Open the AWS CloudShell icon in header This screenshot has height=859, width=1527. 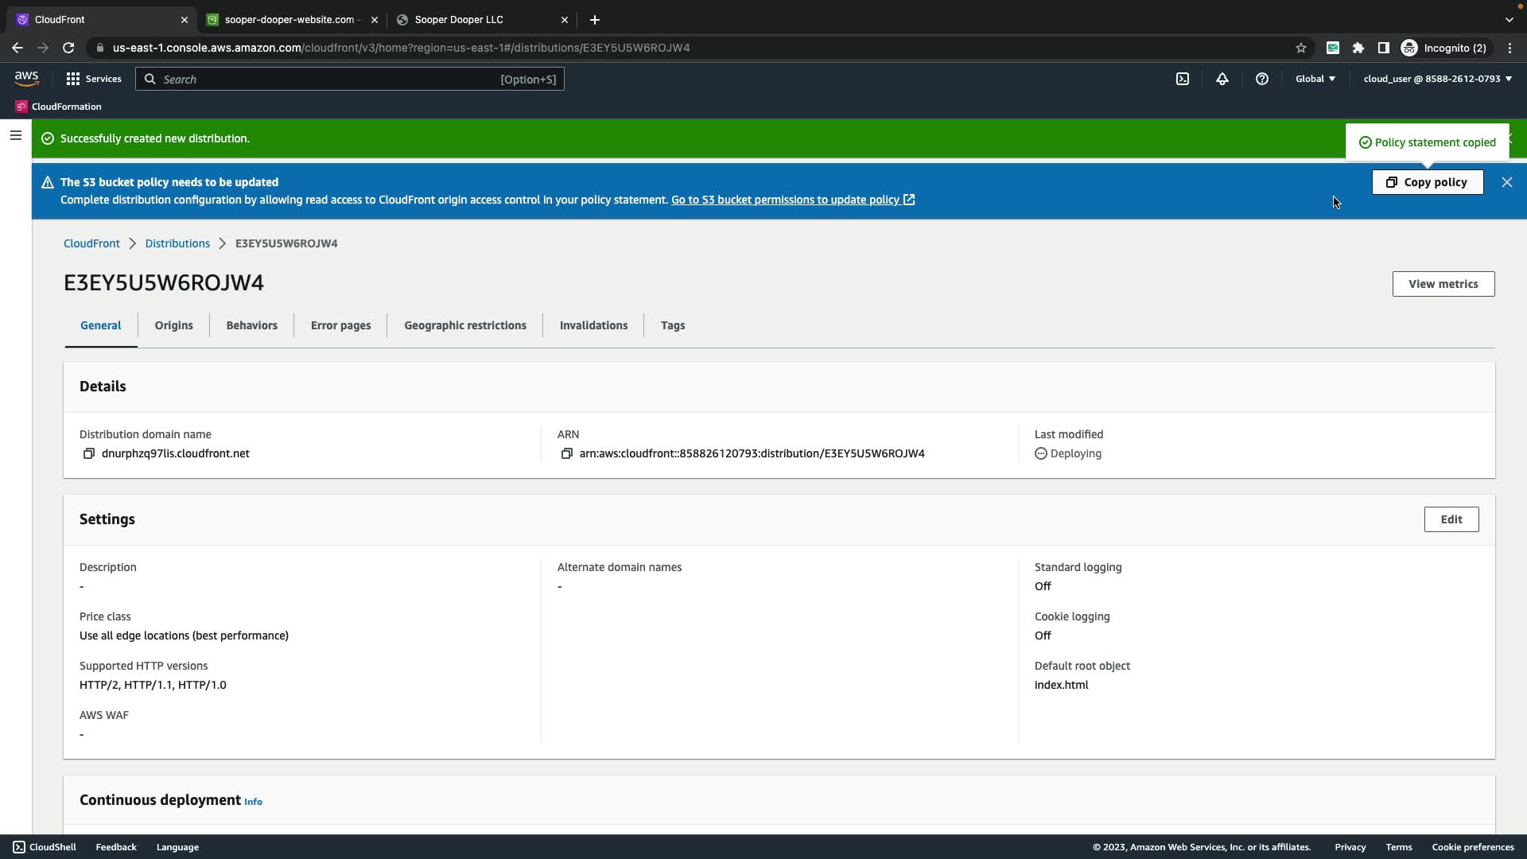(x=1183, y=79)
